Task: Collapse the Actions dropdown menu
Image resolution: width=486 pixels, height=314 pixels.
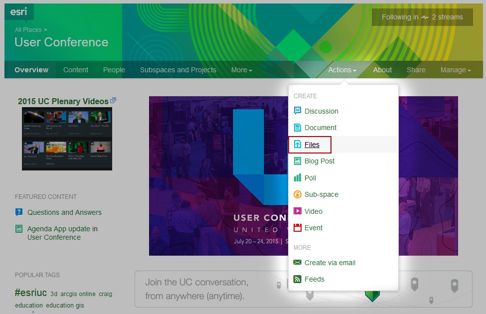Action: [x=342, y=70]
